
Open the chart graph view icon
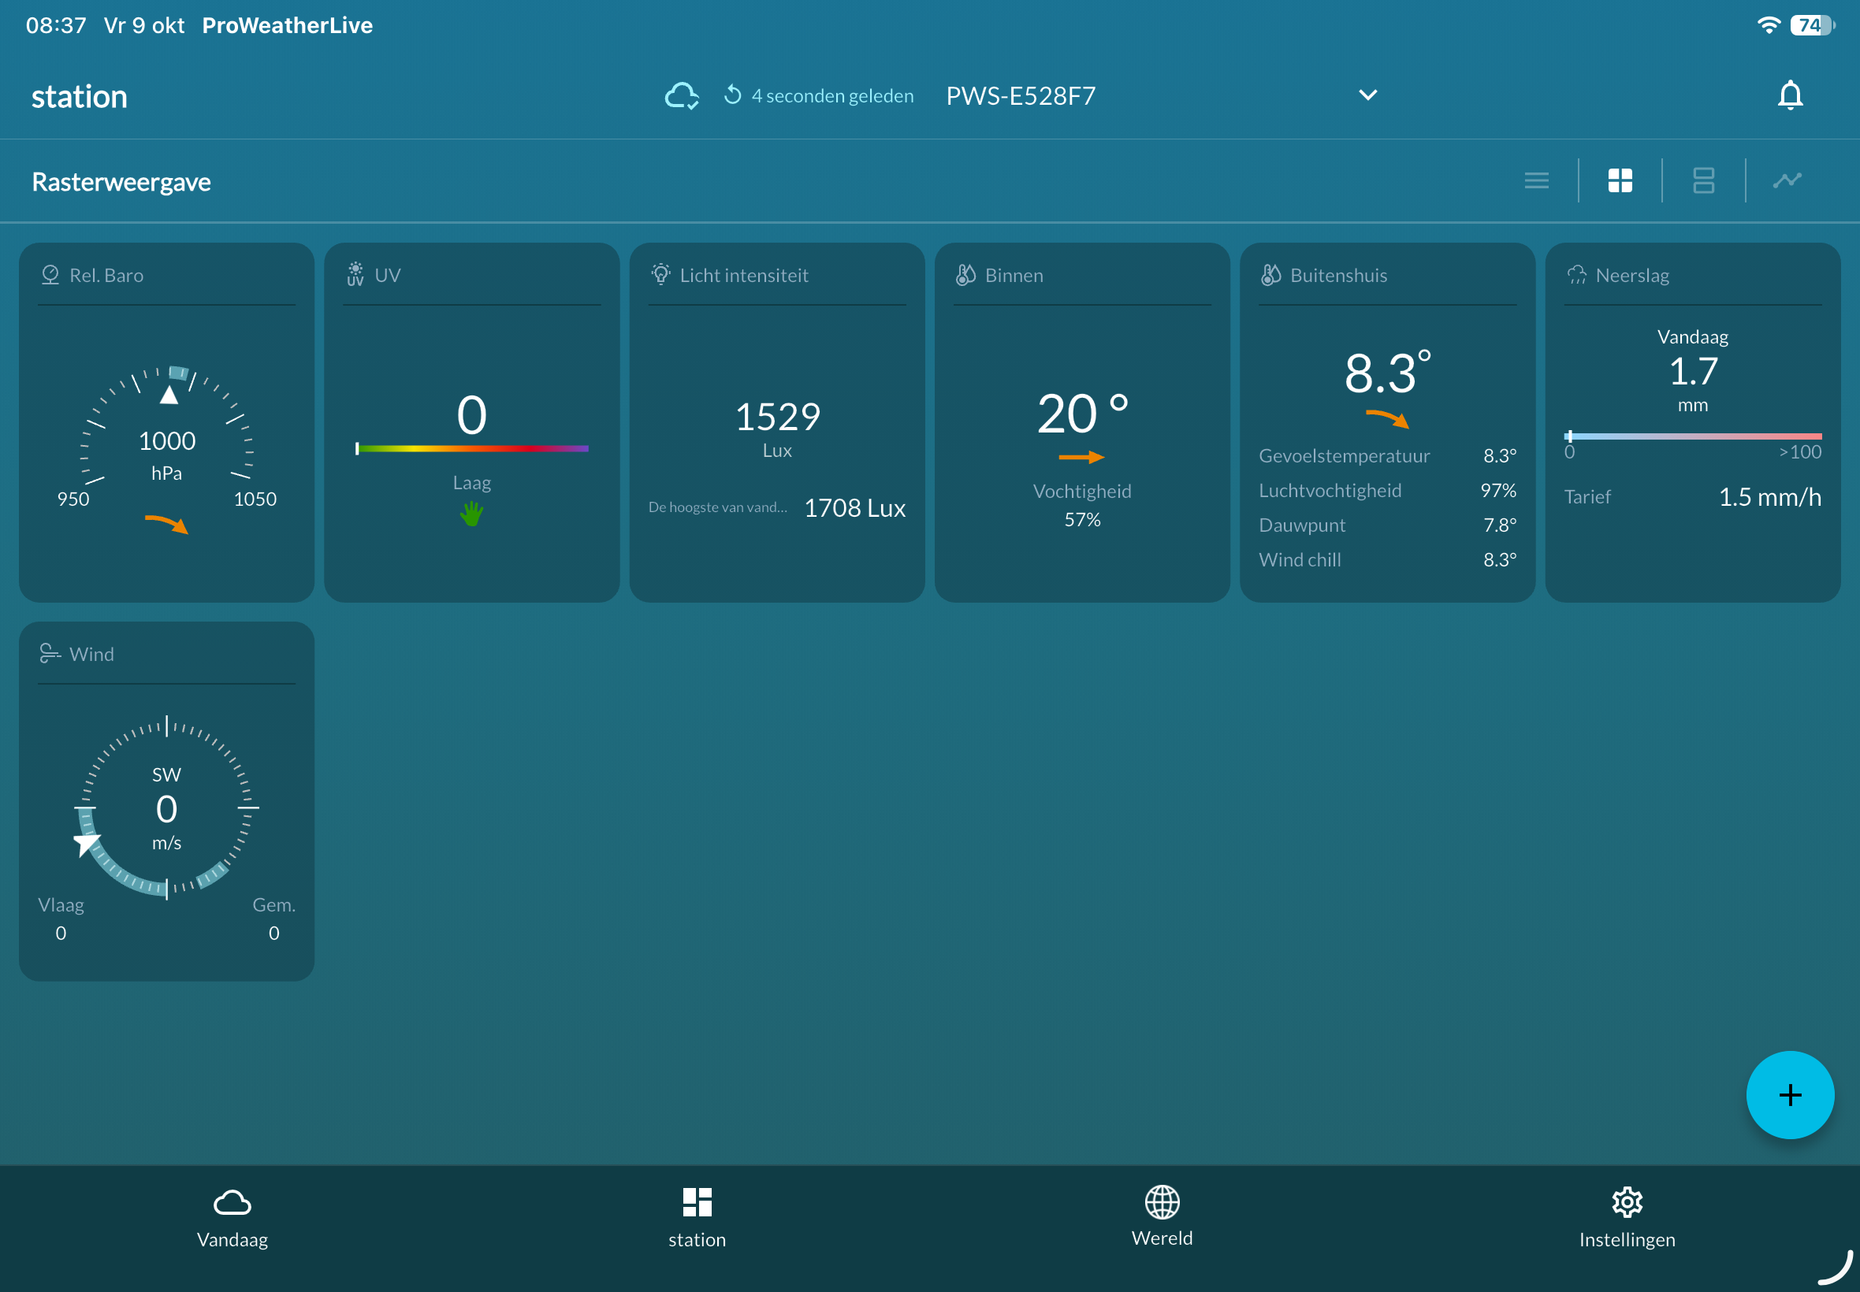(1787, 180)
